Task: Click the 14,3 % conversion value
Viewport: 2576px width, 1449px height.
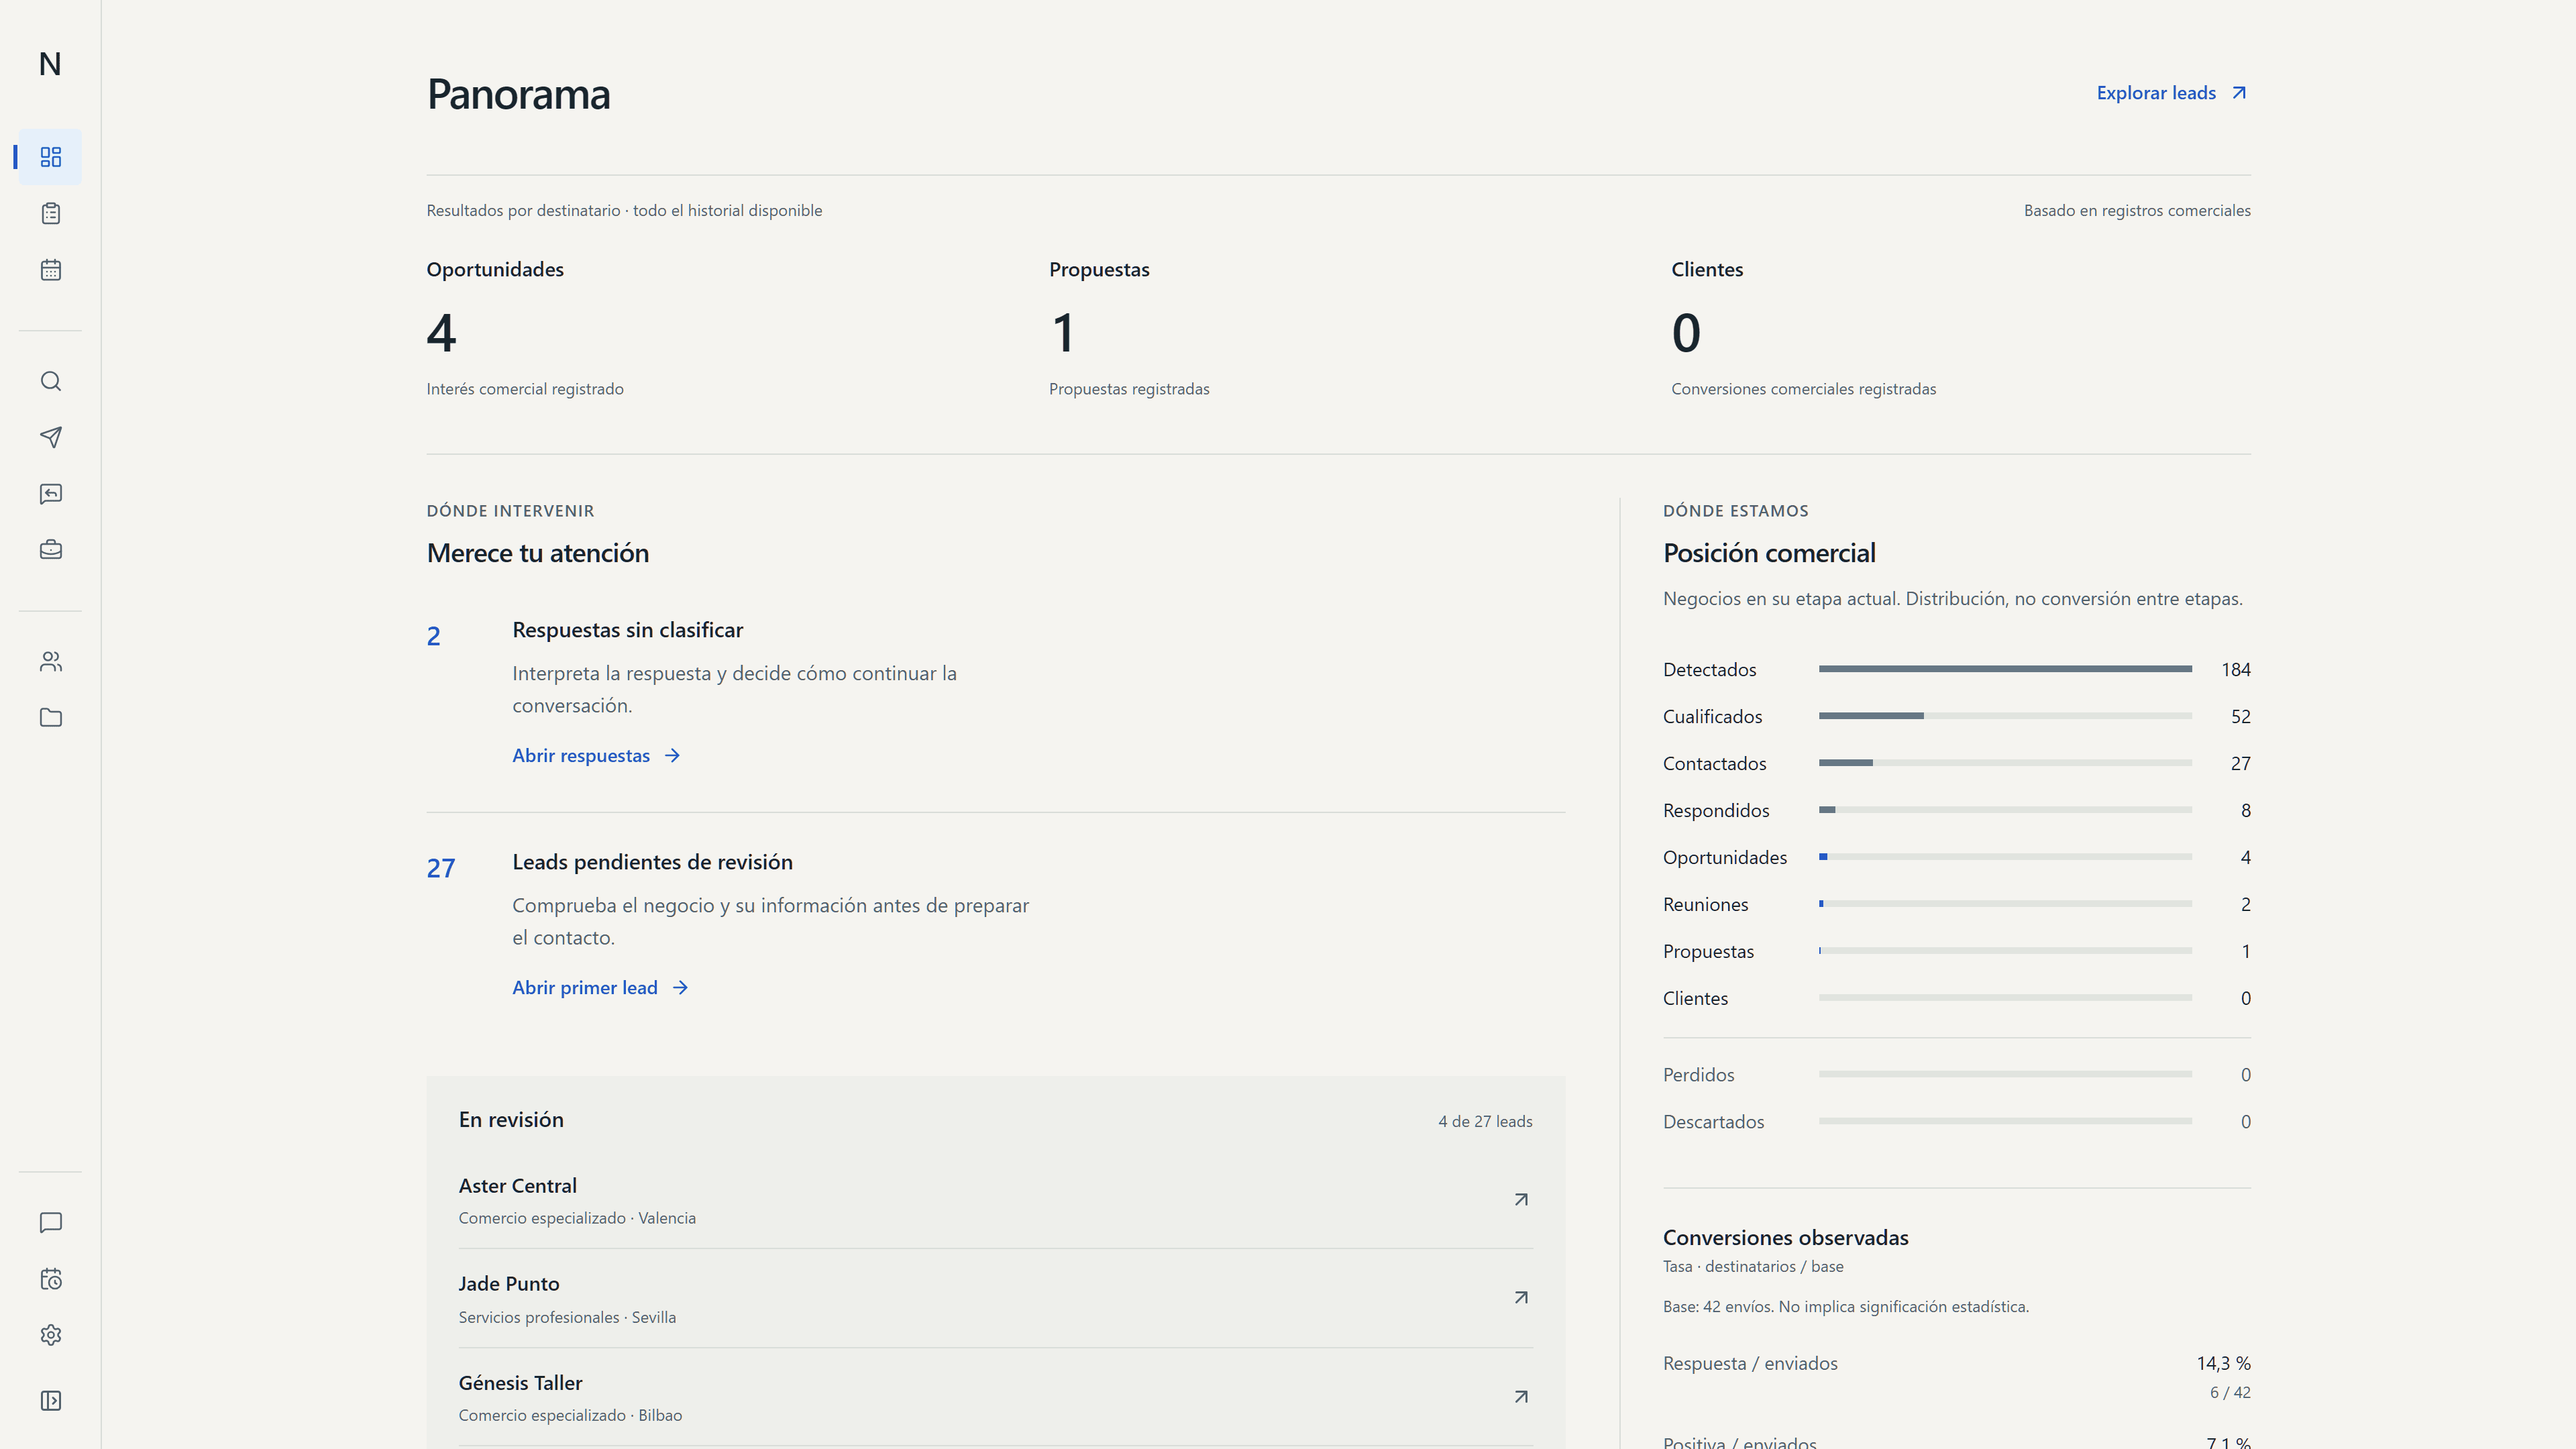Action: point(2223,1363)
